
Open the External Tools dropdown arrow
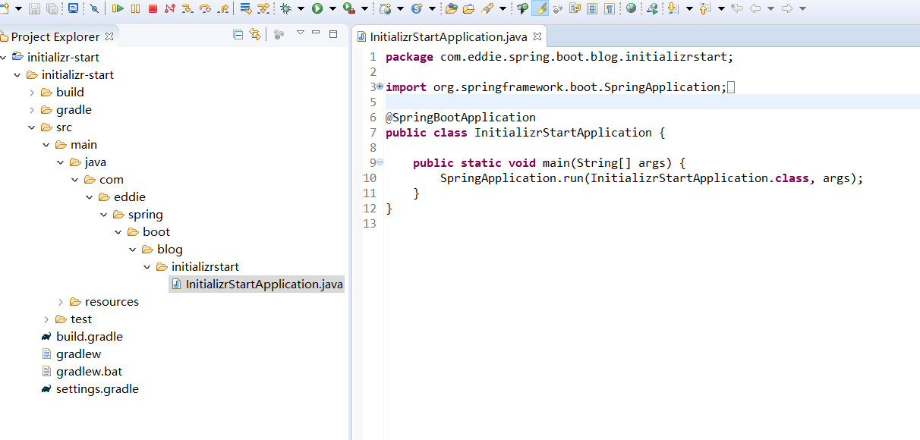coord(364,8)
